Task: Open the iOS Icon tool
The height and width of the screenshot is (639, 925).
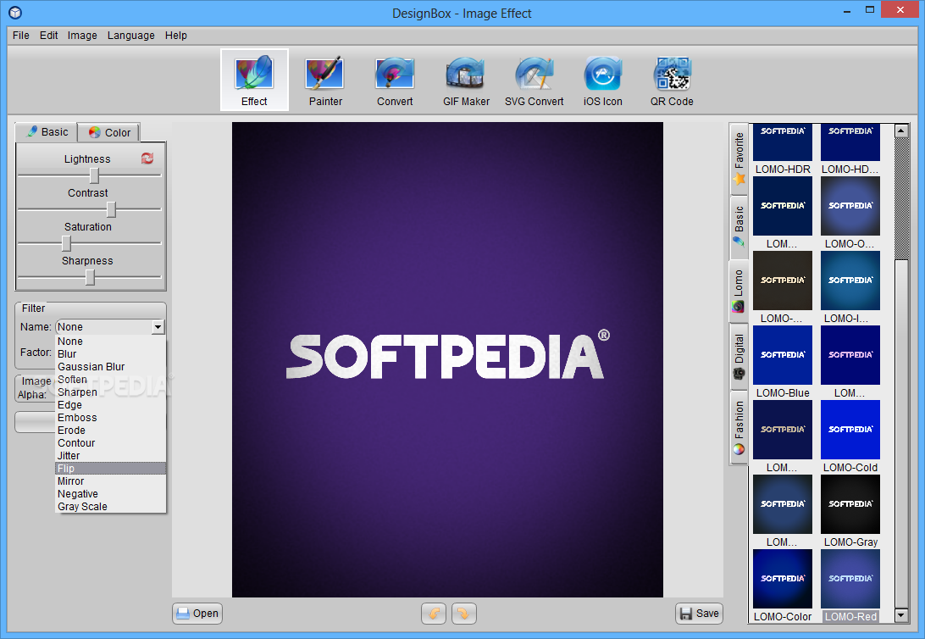Action: click(x=603, y=81)
